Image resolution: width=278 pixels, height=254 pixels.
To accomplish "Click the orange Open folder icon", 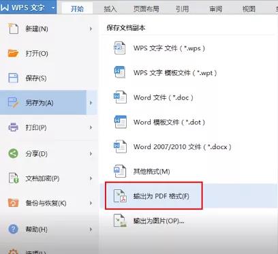I will click(13, 53).
